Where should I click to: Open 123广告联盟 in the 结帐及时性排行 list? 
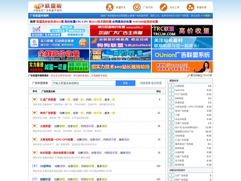pos(182,175)
